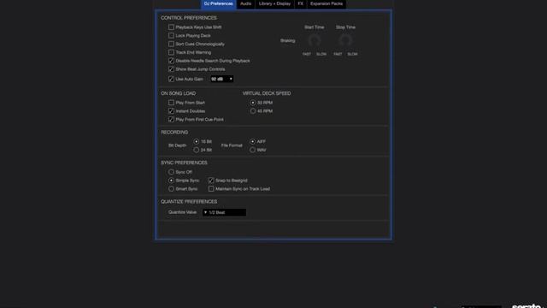Screen dimensions: 547x308
Task: Select WAV recording file format
Action: pos(253,150)
